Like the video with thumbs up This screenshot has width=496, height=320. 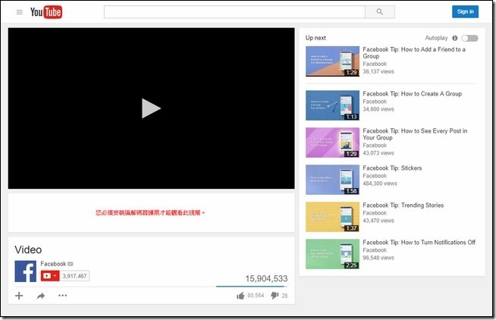tap(240, 296)
